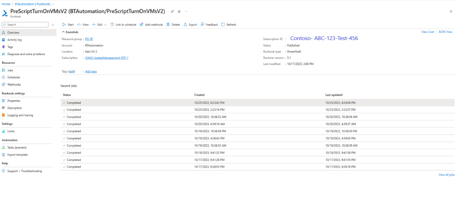The width and height of the screenshot is (456, 220).
Task: Sort jobs by Created column header
Action: pos(199,95)
